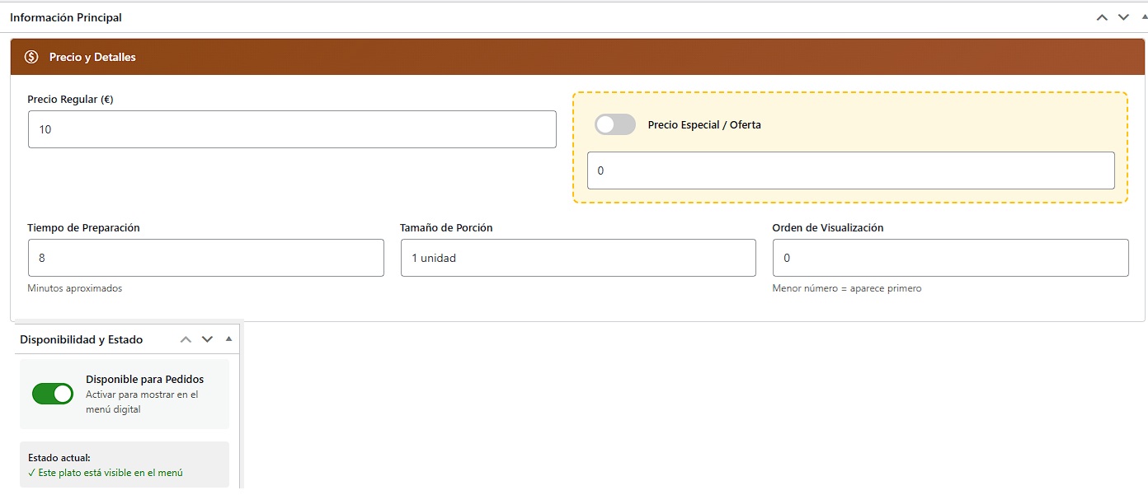
Task: Focus the Precio Regular (€) field
Action: pyautogui.click(x=292, y=129)
